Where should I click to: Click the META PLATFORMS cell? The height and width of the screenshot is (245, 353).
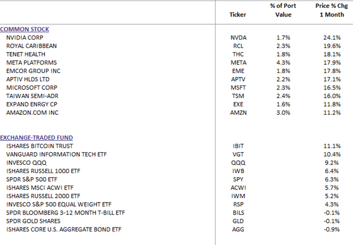pyautogui.click(x=32, y=63)
